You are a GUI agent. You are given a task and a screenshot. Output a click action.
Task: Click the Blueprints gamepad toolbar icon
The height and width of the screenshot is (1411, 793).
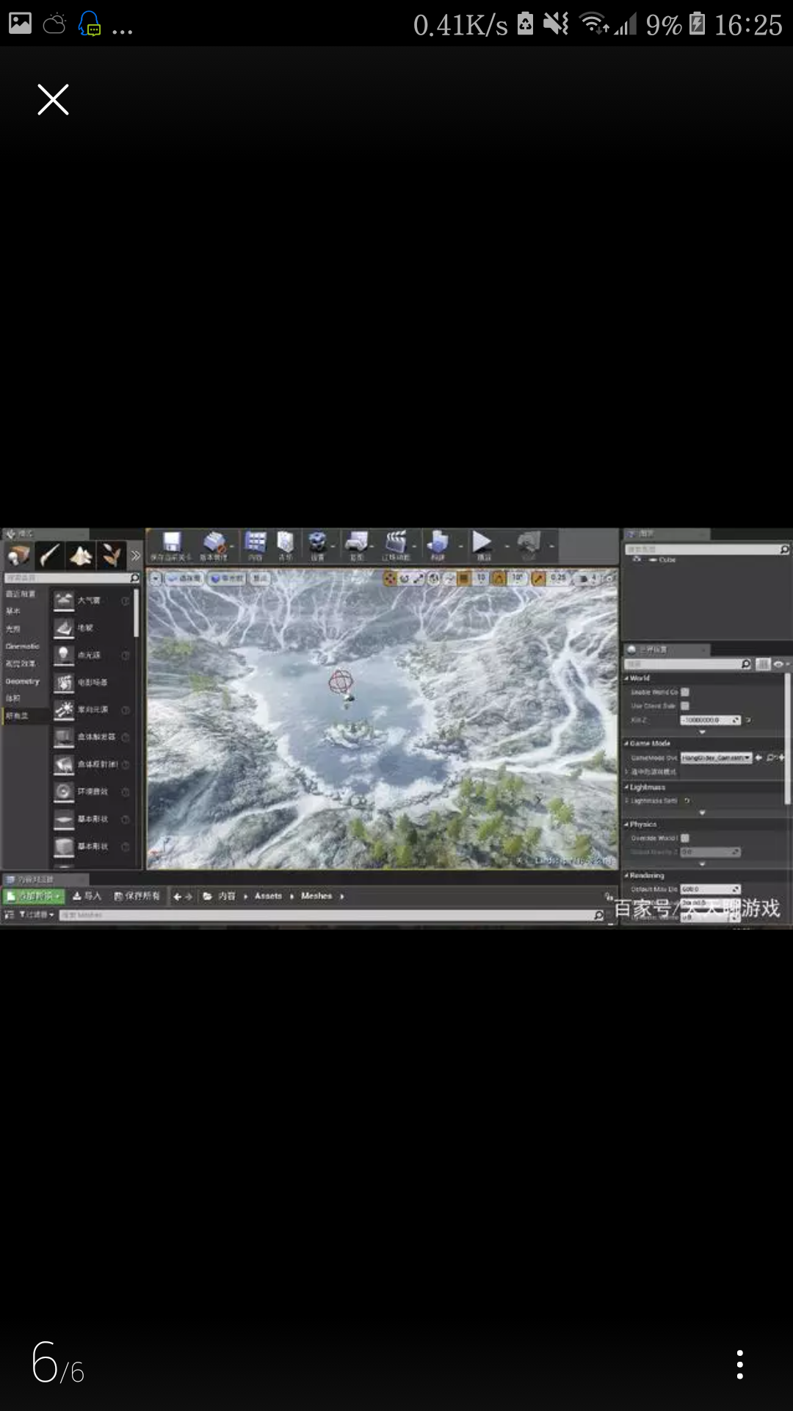[x=357, y=545]
